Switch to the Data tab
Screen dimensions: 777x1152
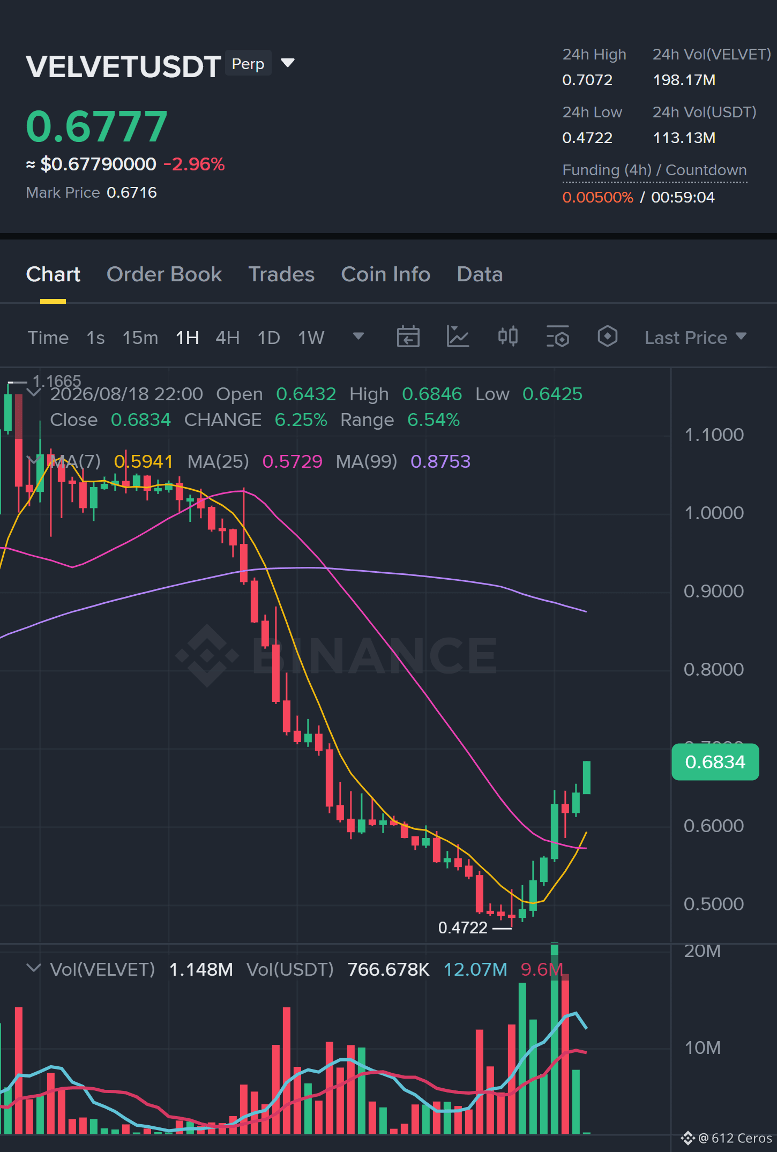point(480,274)
